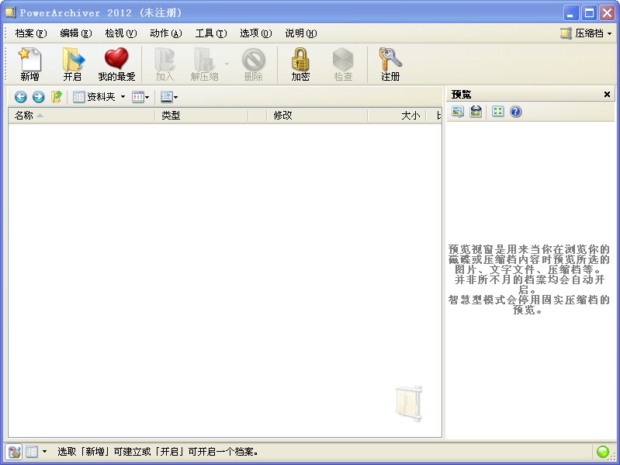Viewport: 620px width, 465px height.
Task: Open the 工具(T) menu
Action: click(x=211, y=33)
